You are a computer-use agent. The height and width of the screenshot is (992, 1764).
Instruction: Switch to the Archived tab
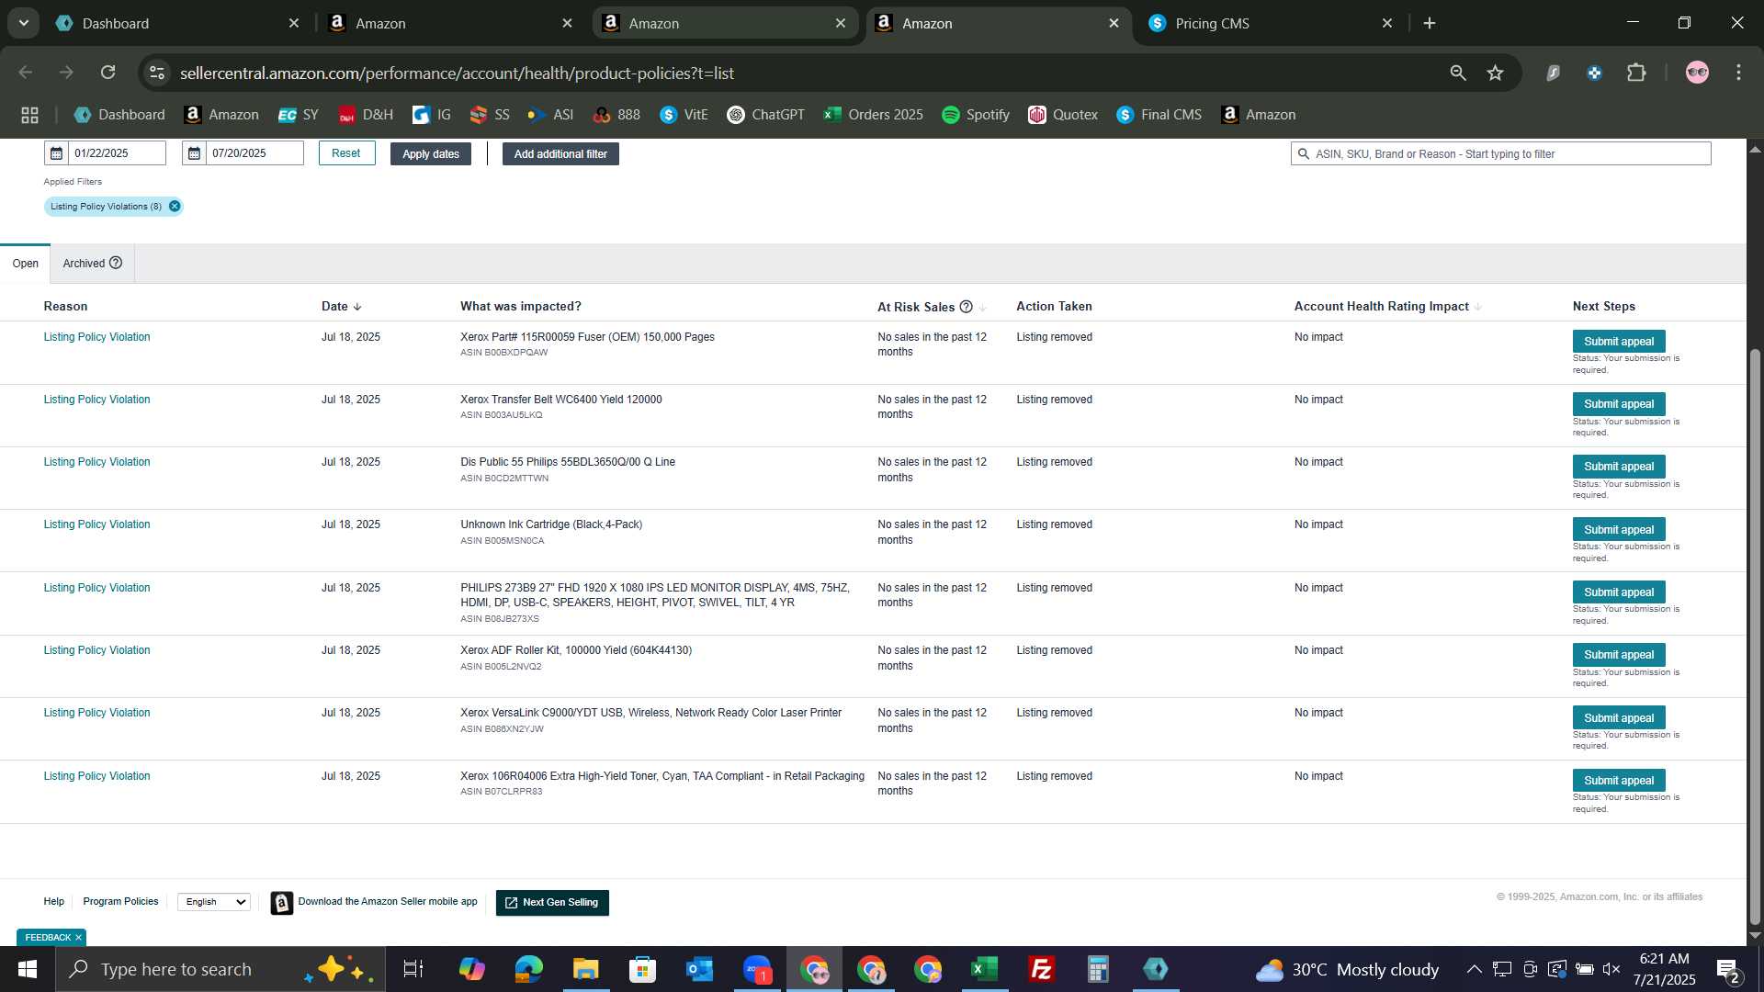(x=92, y=264)
